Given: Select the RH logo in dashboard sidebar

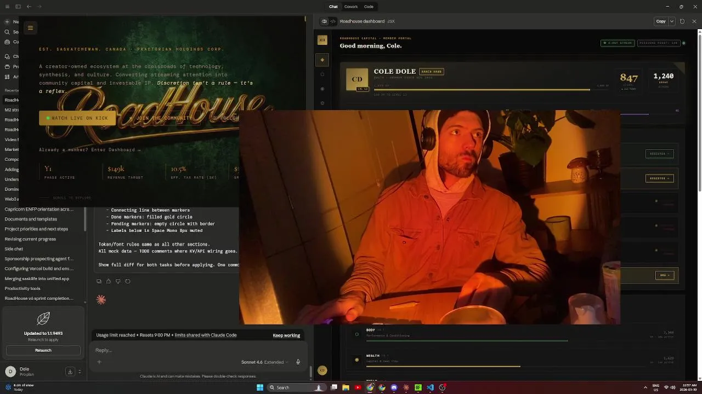Looking at the screenshot, I should (322, 40).
